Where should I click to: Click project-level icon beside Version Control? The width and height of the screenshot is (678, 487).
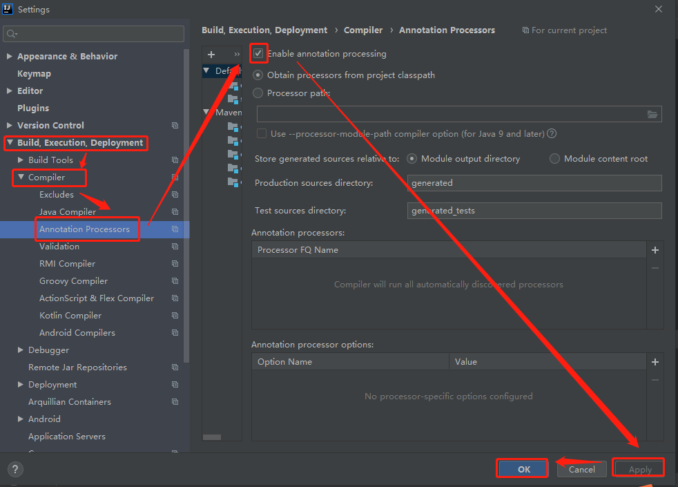click(x=175, y=126)
